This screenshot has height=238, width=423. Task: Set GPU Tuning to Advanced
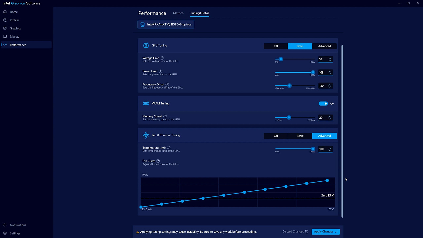point(324,46)
